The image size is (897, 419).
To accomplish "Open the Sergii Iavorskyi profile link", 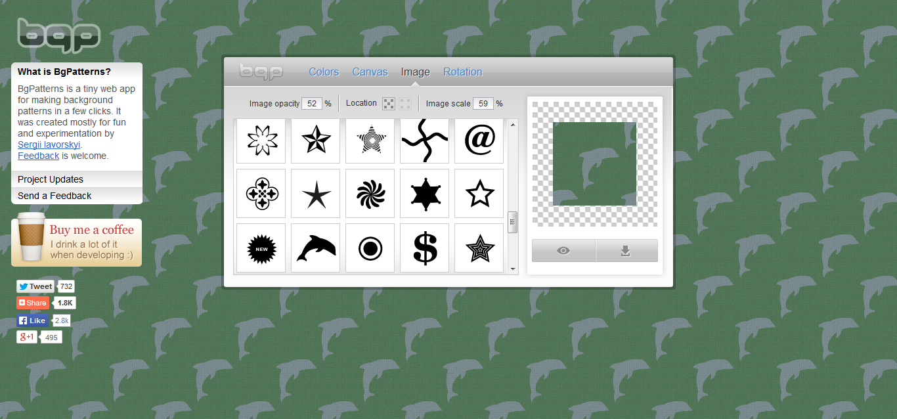I will (x=49, y=144).
